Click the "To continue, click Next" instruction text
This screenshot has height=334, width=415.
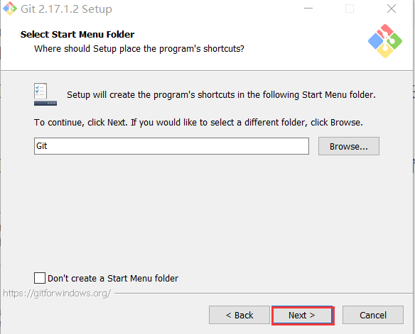pyautogui.click(x=198, y=123)
